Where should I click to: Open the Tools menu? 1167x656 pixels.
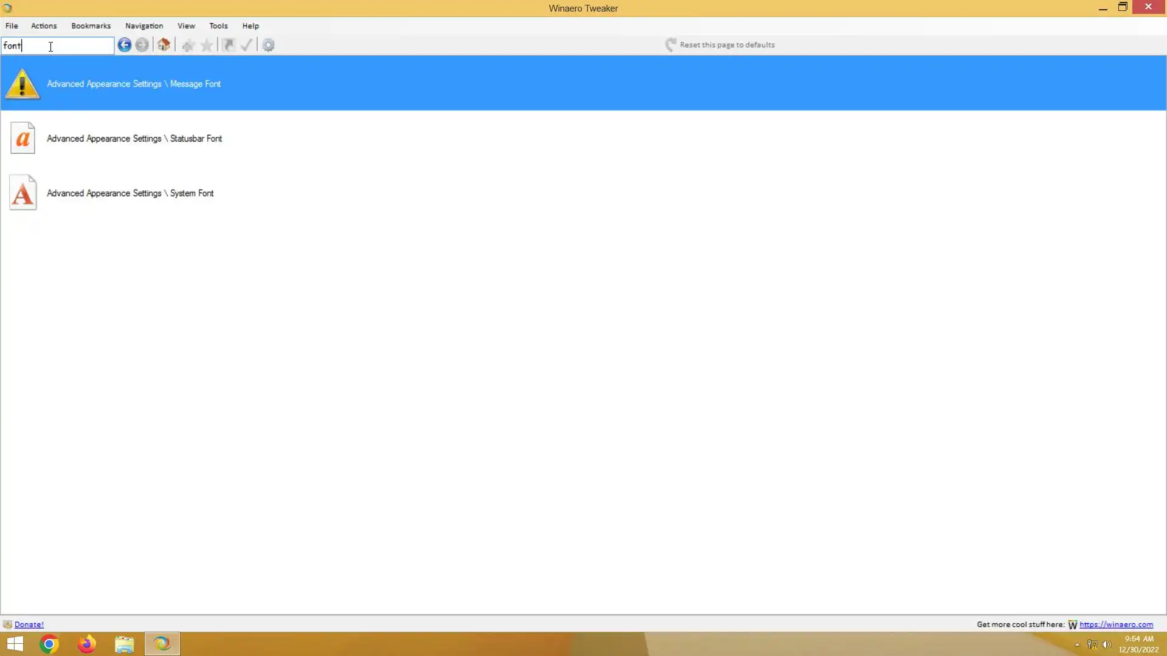[x=218, y=26]
